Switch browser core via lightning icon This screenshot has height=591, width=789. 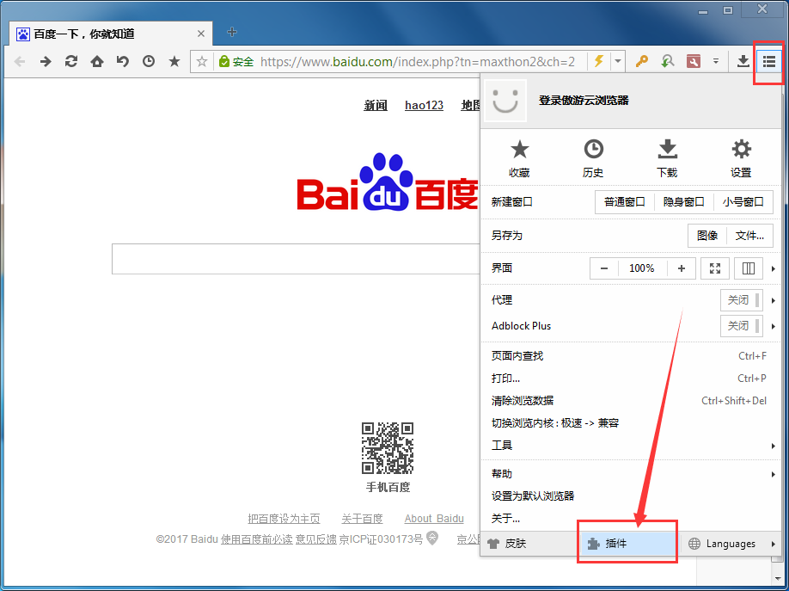pos(598,61)
